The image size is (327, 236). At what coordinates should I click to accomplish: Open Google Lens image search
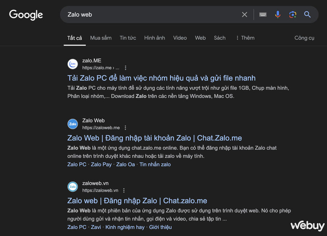(292, 14)
